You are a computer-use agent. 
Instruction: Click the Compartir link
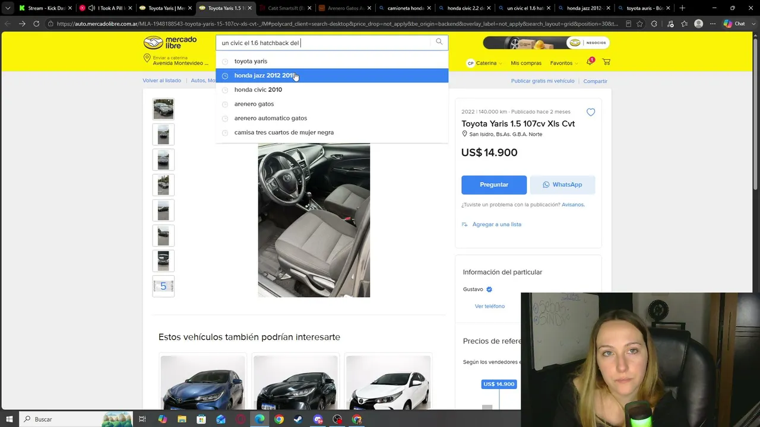595,81
